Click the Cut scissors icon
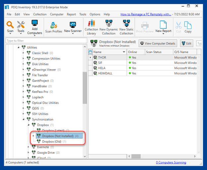 pyautogui.click(x=178, y=25)
